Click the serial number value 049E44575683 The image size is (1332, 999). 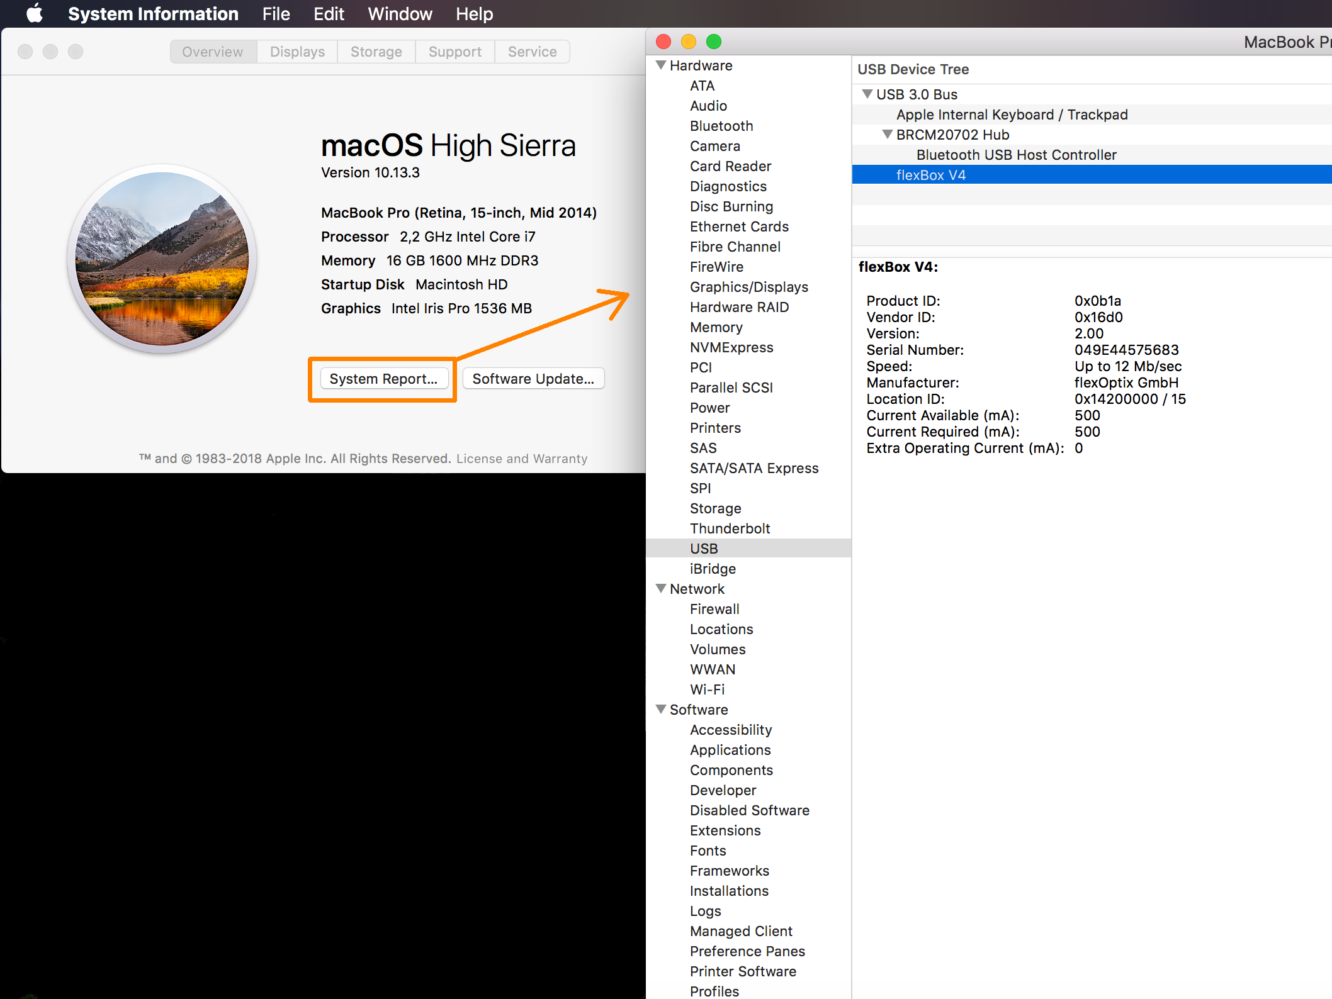[1126, 350]
